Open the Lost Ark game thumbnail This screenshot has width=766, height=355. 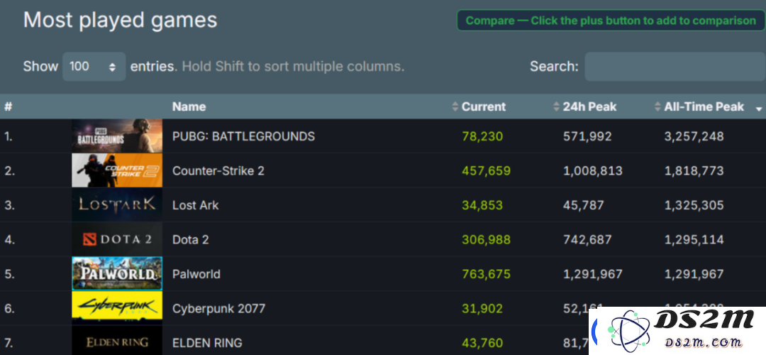point(117,205)
